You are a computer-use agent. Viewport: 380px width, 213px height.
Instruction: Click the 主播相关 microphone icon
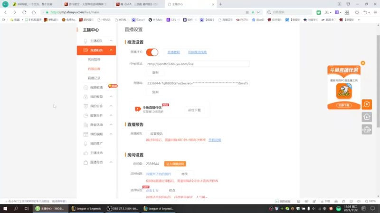point(85,41)
